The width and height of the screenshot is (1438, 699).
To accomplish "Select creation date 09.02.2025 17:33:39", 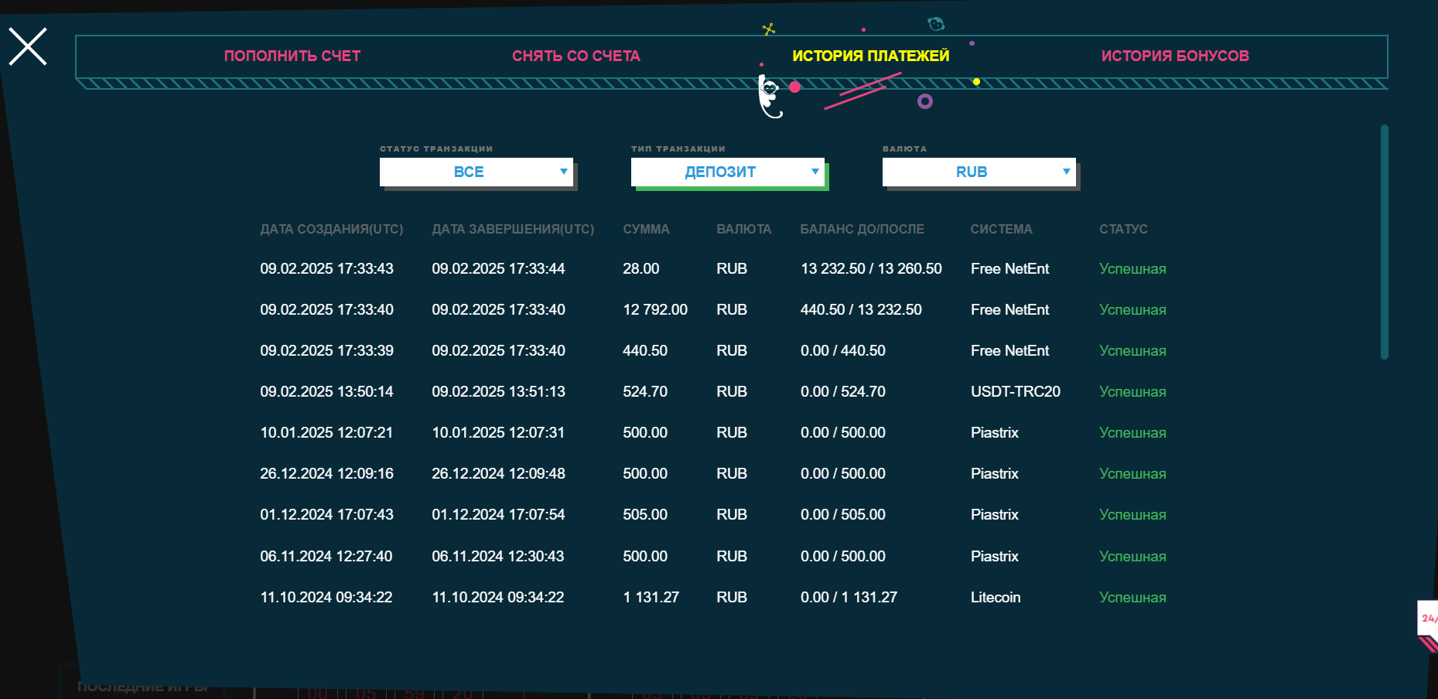I will tap(326, 350).
